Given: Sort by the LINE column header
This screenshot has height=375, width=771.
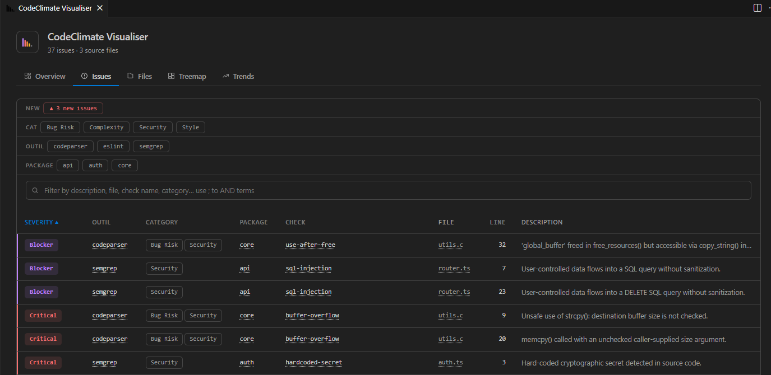Looking at the screenshot, I should point(497,222).
